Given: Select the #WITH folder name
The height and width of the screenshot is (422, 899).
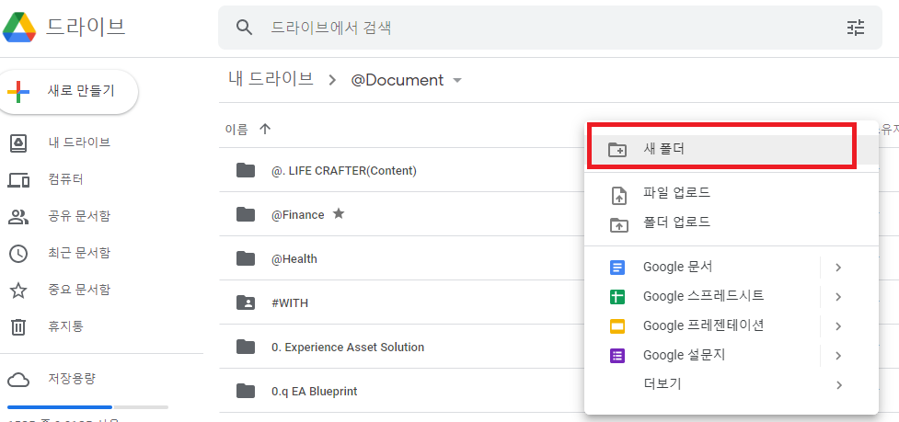Looking at the screenshot, I should click(x=290, y=302).
